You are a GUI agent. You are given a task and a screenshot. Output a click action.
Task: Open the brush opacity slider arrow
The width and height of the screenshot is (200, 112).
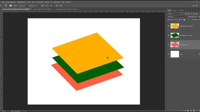[x=40, y=6]
